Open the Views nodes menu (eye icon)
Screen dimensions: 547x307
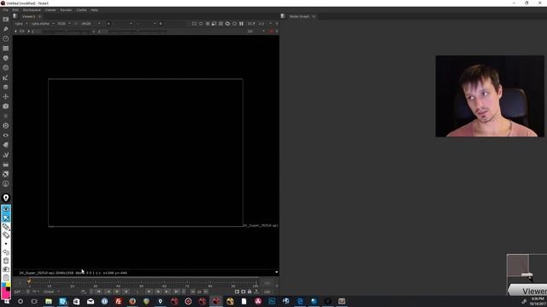pos(6,136)
